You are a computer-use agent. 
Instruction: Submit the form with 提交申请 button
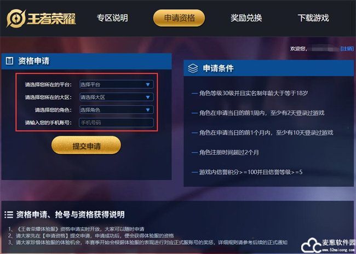(x=87, y=145)
